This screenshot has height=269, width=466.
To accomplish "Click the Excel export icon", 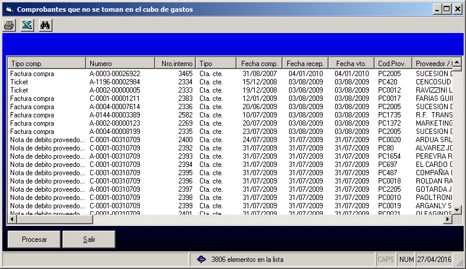I will coord(27,25).
